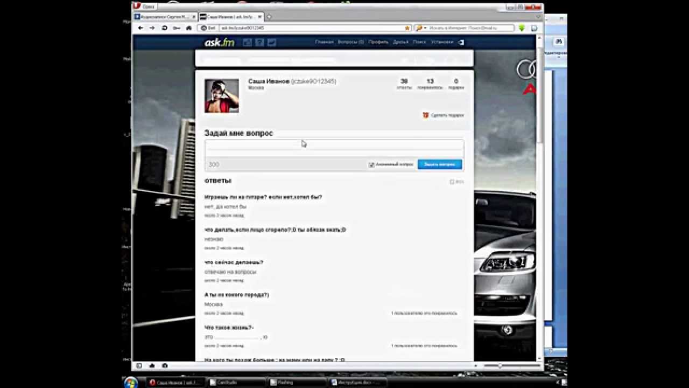
Task: Click the logout icon in ask.fm header
Action: point(461,42)
